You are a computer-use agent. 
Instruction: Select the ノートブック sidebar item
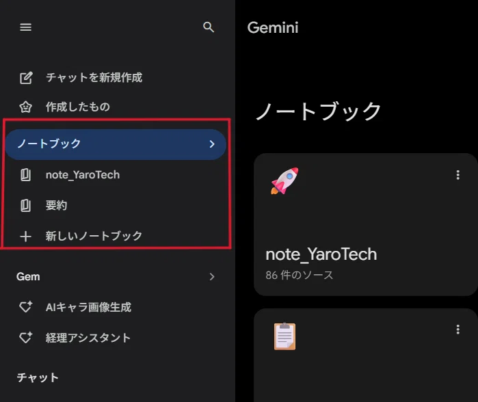pos(116,144)
